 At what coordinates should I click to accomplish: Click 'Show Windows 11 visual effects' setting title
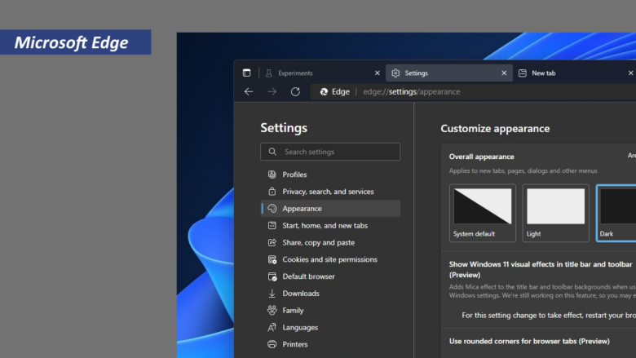click(541, 269)
